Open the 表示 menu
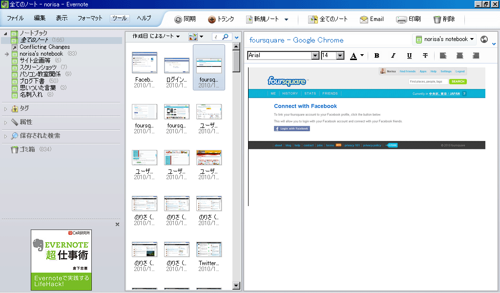This screenshot has width=500, height=293. 62,18
